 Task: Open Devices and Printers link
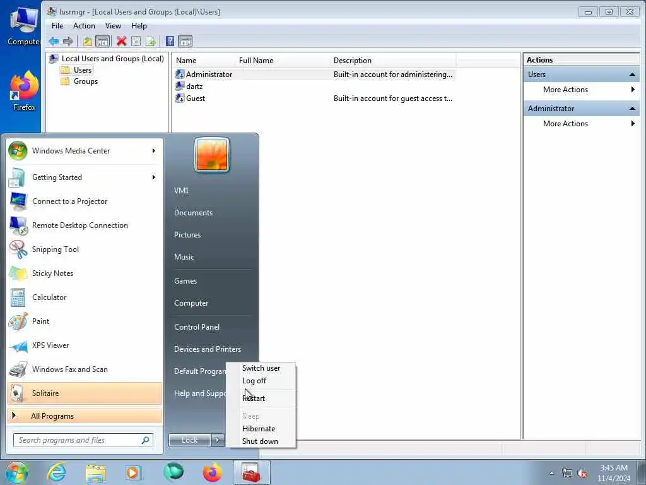coord(208,349)
